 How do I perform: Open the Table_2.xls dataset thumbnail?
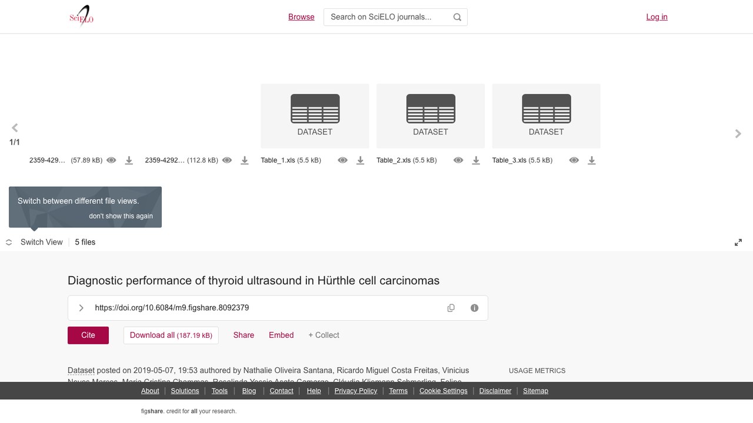pos(431,116)
